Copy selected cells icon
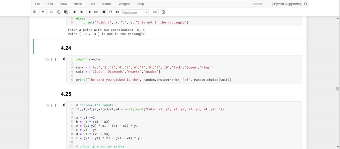 [58, 12]
